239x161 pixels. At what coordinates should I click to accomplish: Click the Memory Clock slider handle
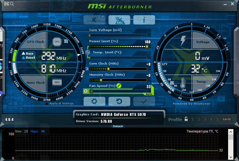click(x=101, y=80)
